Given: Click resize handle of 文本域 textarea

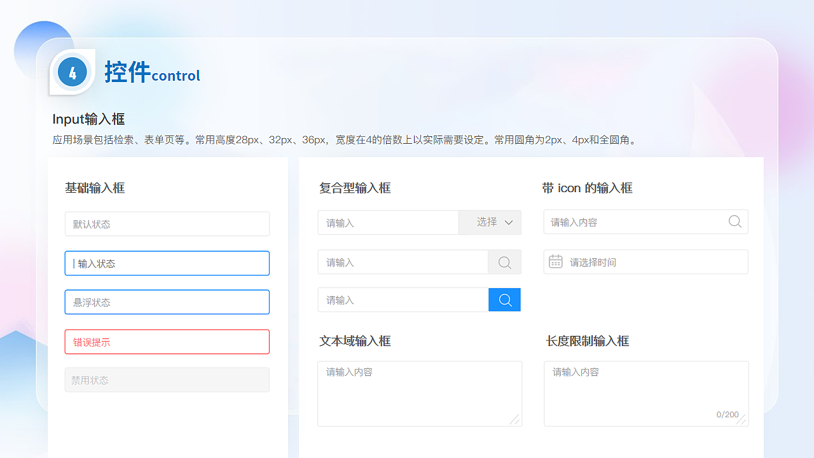Looking at the screenshot, I should 514,419.
